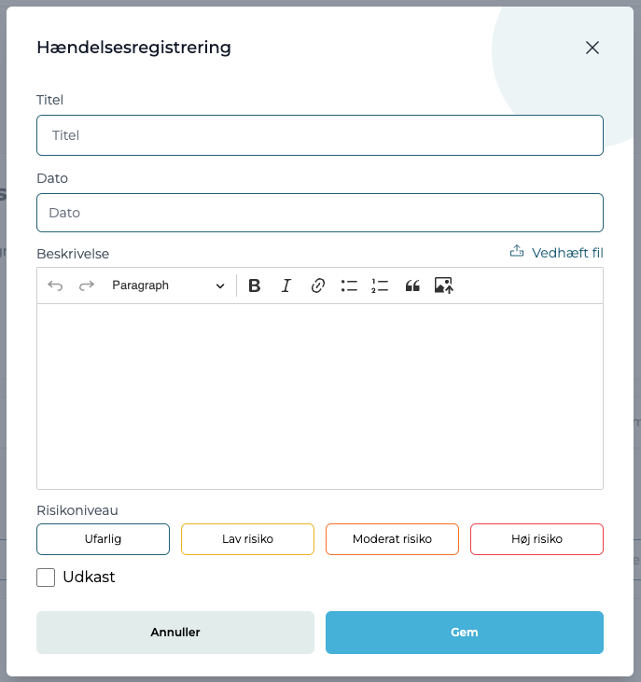641x682 pixels.
Task: Tick the Udkast checkbox
Action: (46, 578)
